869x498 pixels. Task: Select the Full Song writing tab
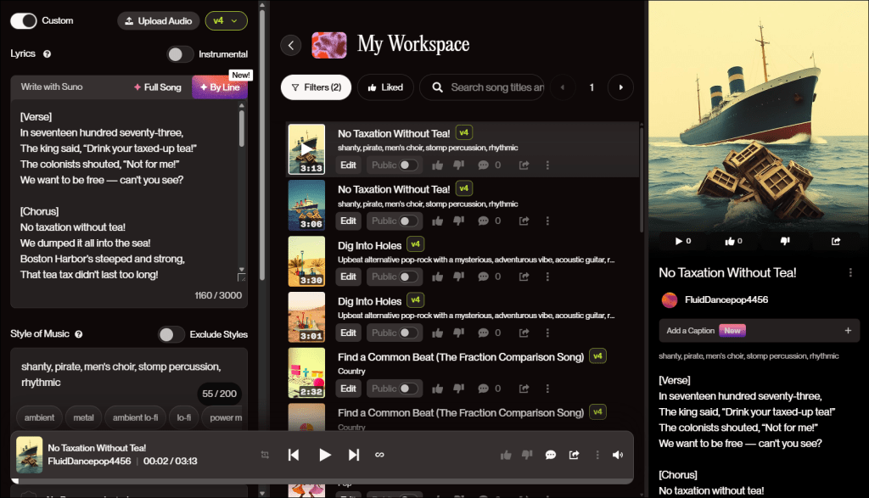[x=157, y=87]
